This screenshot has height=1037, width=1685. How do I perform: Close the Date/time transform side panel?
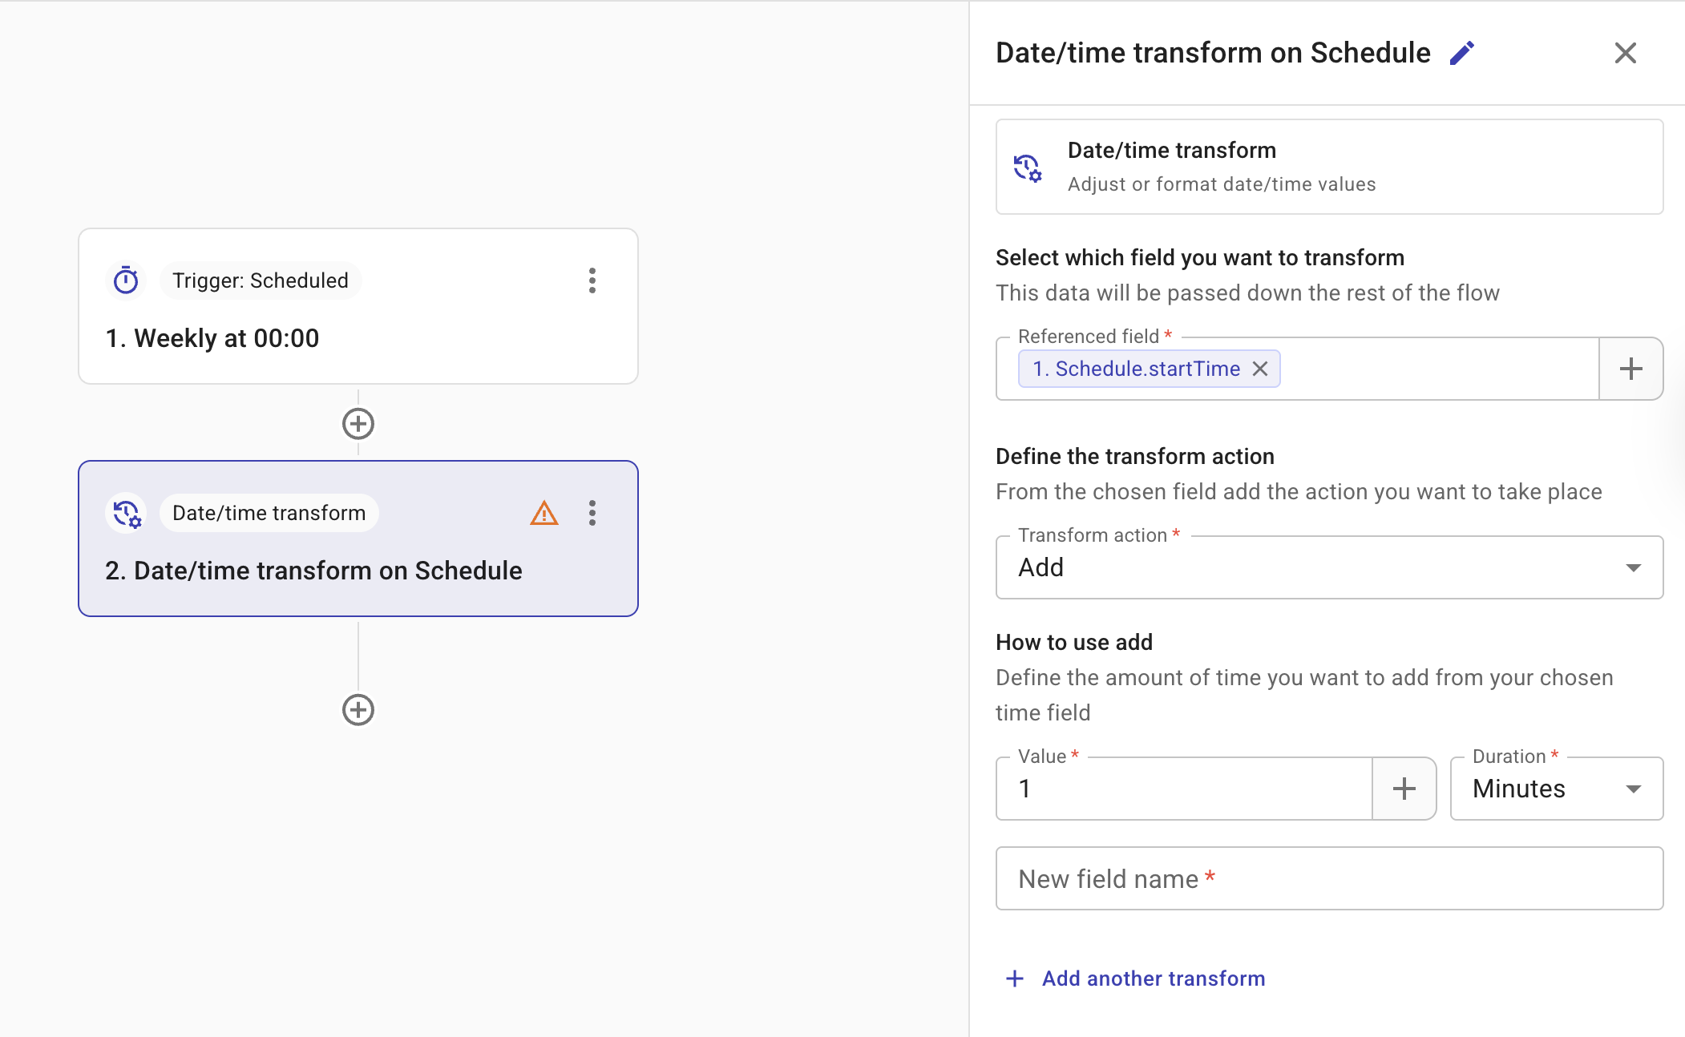pos(1625,53)
